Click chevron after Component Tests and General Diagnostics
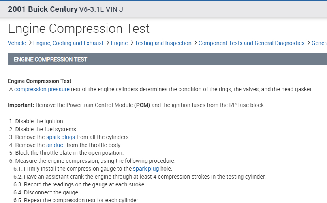The image size is (327, 203). (x=308, y=43)
